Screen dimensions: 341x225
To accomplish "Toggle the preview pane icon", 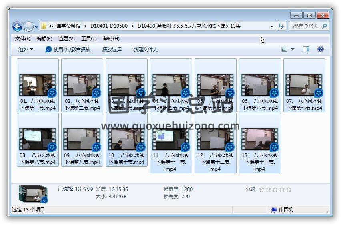I will [x=306, y=49].
